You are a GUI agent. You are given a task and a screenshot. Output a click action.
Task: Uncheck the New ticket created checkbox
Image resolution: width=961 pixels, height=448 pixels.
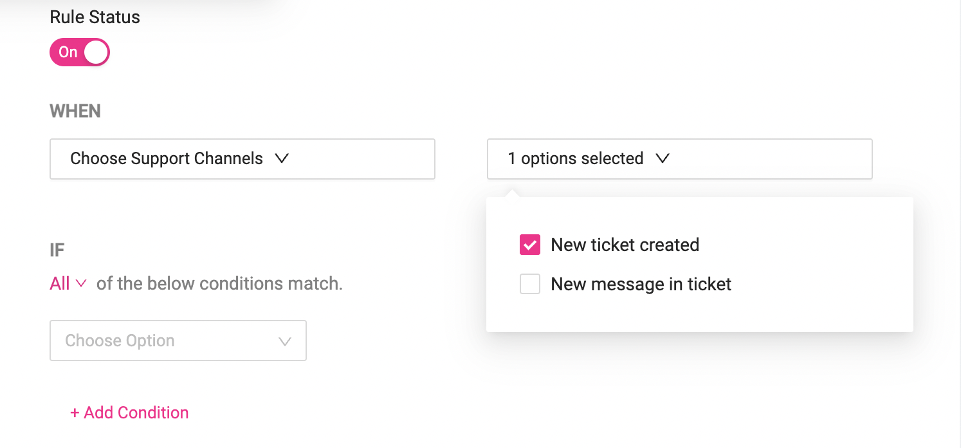pos(530,245)
